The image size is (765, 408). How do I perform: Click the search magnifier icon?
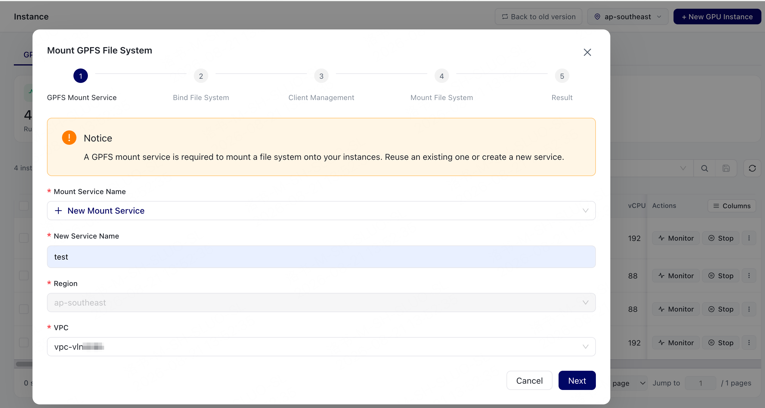[x=705, y=168]
